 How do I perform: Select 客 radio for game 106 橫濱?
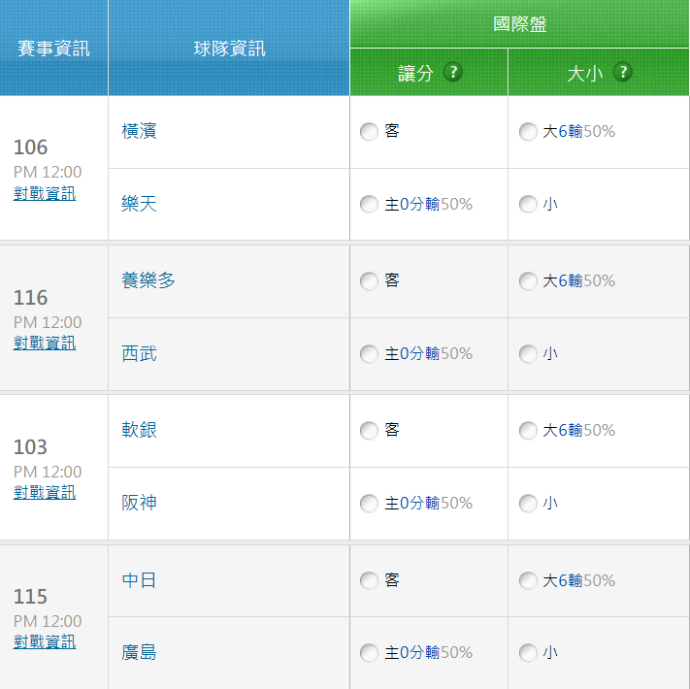pos(369,132)
